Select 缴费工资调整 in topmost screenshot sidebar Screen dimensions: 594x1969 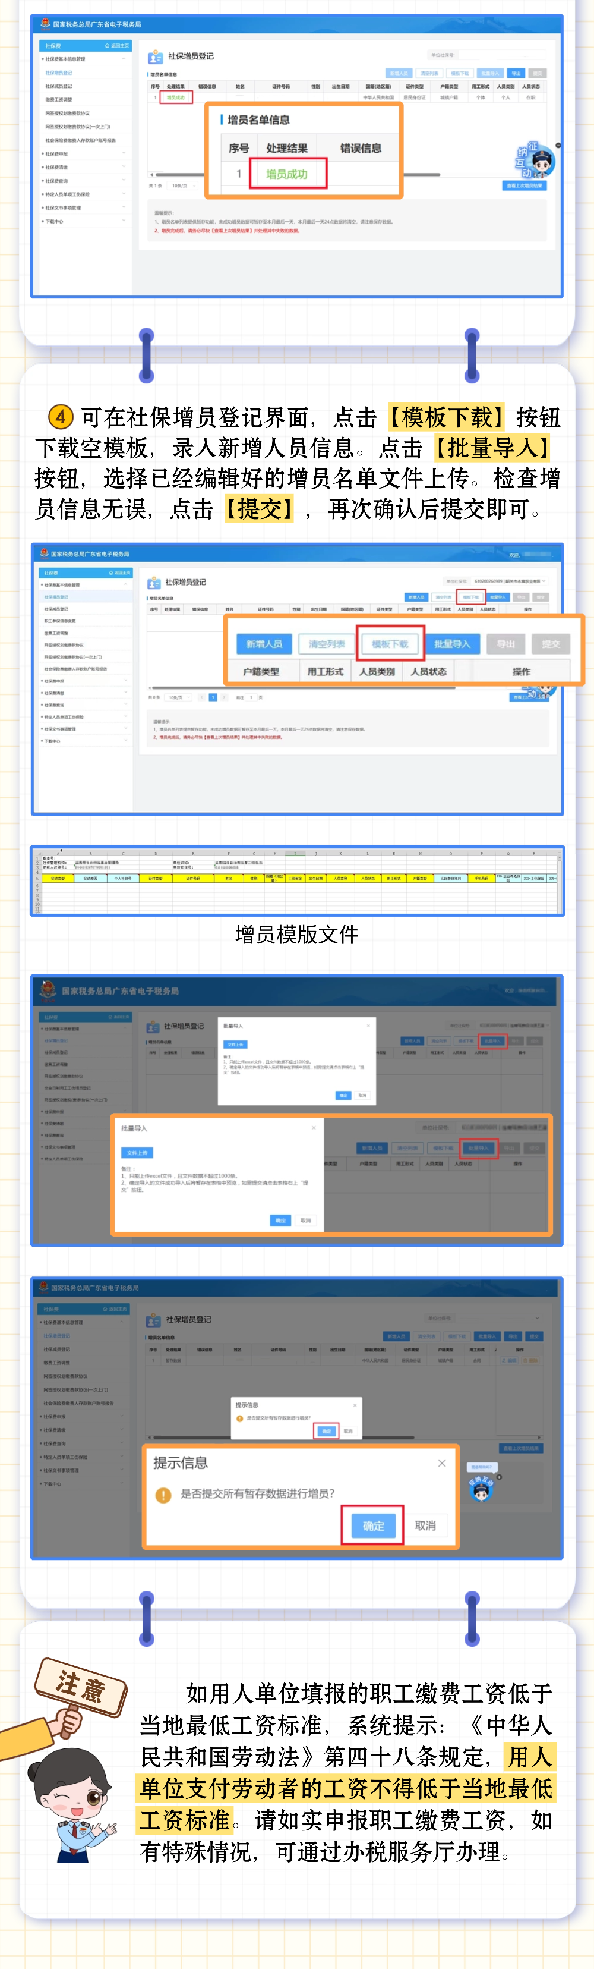(x=59, y=99)
